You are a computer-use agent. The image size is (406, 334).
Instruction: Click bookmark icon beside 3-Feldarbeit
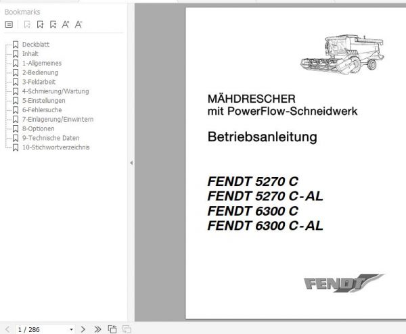point(16,82)
